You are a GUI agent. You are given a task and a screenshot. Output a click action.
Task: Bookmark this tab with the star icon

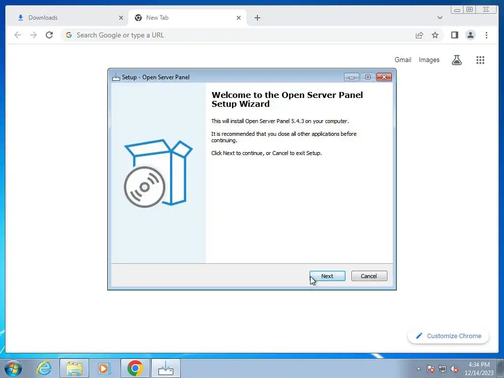click(x=435, y=35)
